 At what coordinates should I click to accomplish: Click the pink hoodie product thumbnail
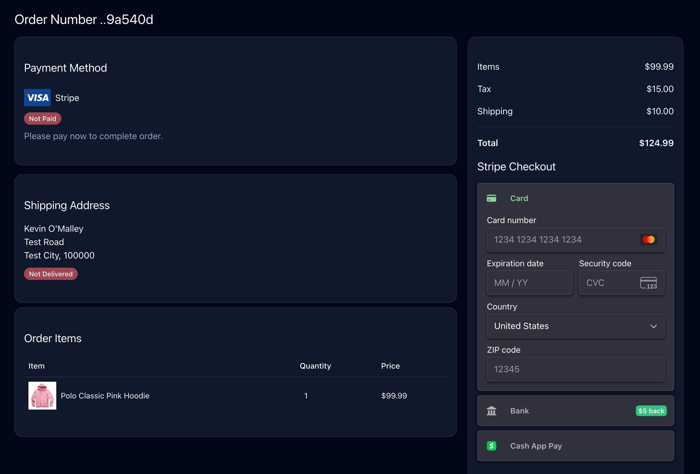(42, 396)
